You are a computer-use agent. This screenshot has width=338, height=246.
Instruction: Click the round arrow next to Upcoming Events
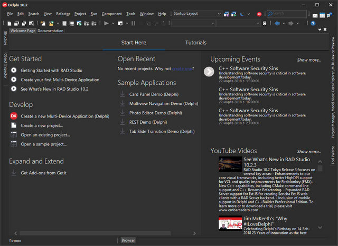[209, 71]
